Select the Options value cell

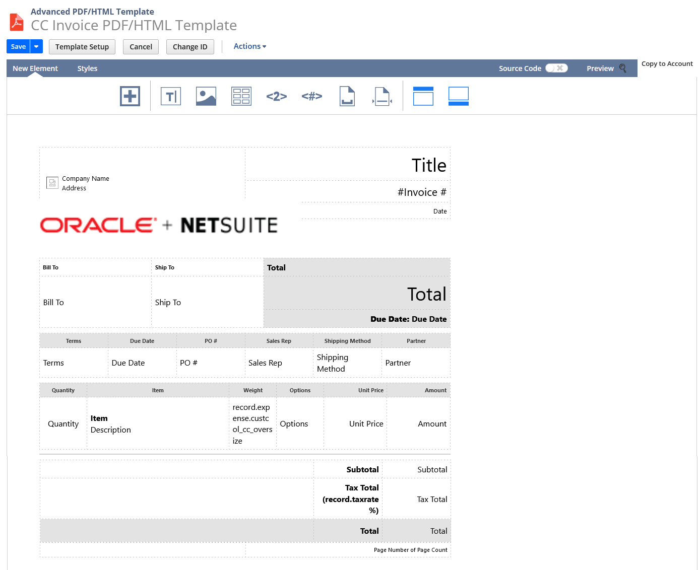(x=300, y=424)
